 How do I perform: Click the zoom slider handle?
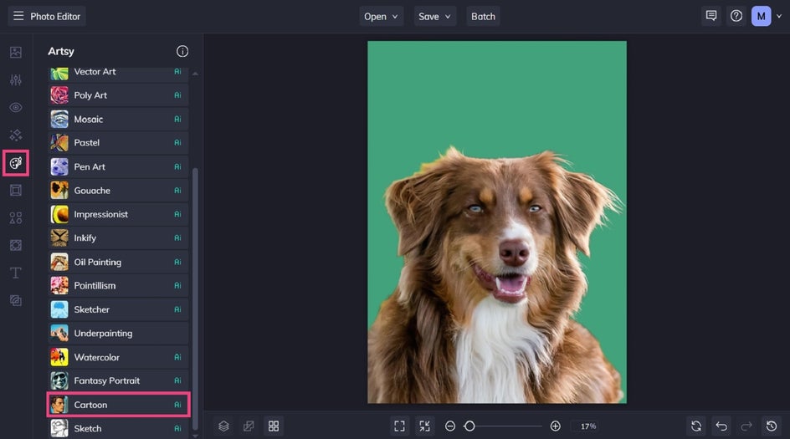tap(469, 426)
